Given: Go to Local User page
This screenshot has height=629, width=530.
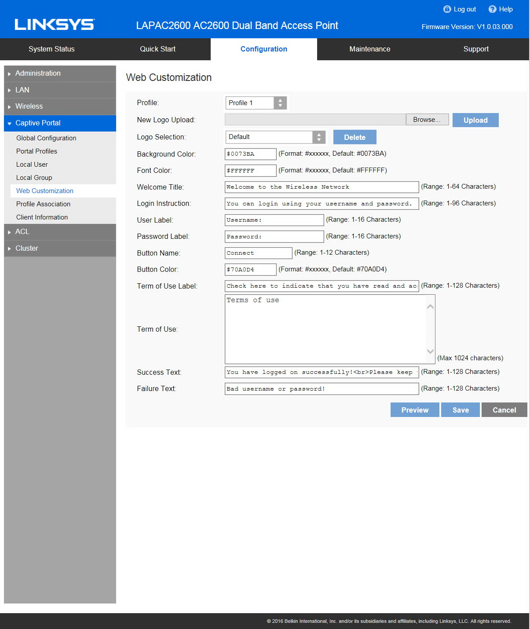Looking at the screenshot, I should (32, 165).
